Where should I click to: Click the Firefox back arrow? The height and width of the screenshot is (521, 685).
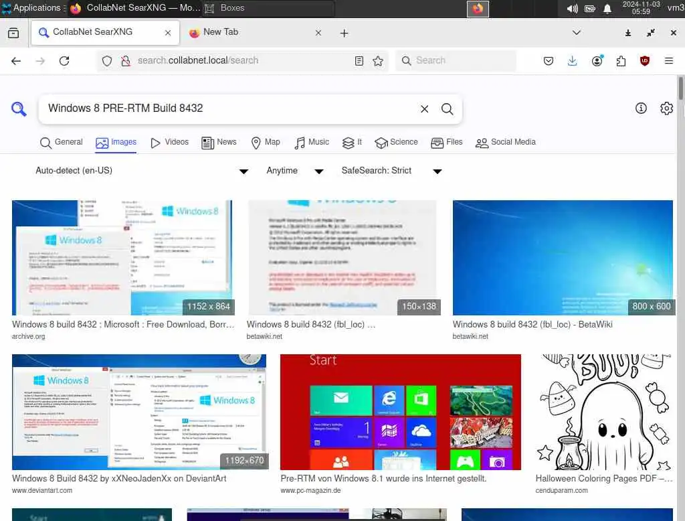coord(16,61)
